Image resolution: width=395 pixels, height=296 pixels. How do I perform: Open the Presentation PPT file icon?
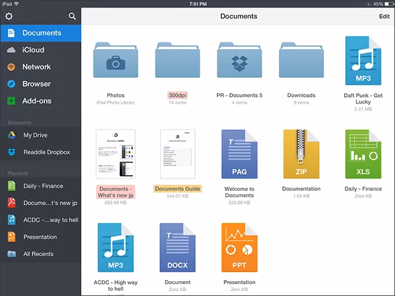239,247
